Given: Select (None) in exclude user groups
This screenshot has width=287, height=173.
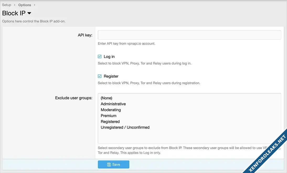Looking at the screenshot, I should coord(107,98).
